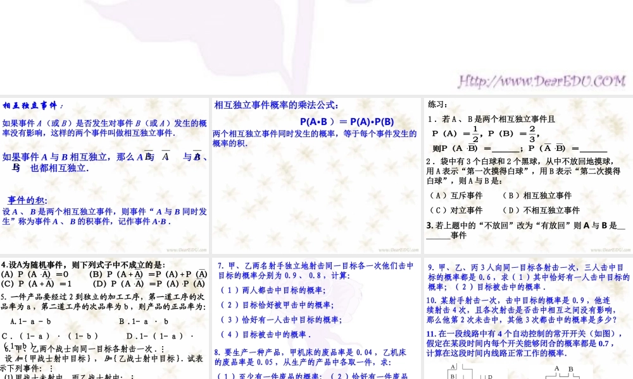Select option (B) P(A+Ā)=P(A)+P(Ā)
Image resolution: width=633 pixels, height=379 pixels.
click(148, 274)
